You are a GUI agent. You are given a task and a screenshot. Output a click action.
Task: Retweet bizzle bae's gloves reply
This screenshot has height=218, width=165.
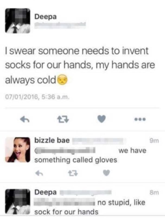pos(73,173)
